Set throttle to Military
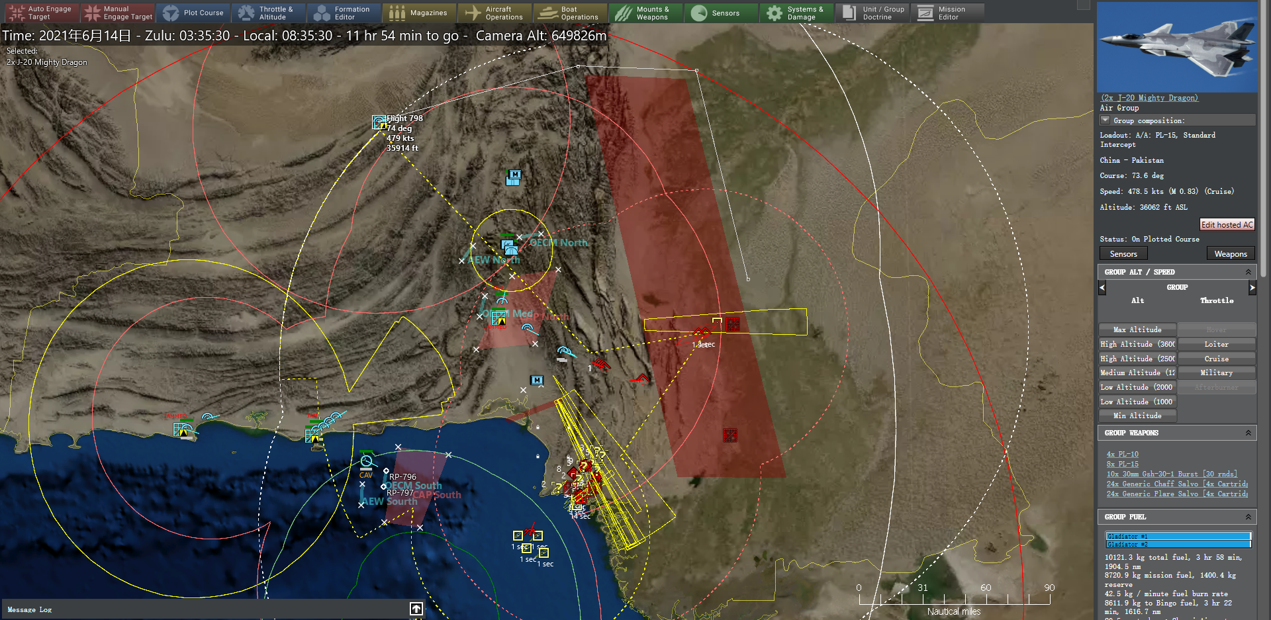The height and width of the screenshot is (620, 1271). (x=1217, y=373)
